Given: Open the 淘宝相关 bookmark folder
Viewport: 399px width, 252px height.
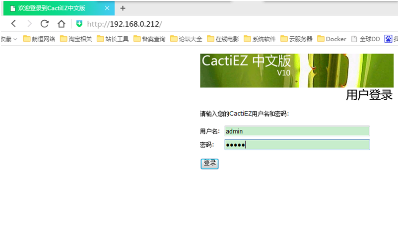Looking at the screenshot, I should (x=76, y=39).
